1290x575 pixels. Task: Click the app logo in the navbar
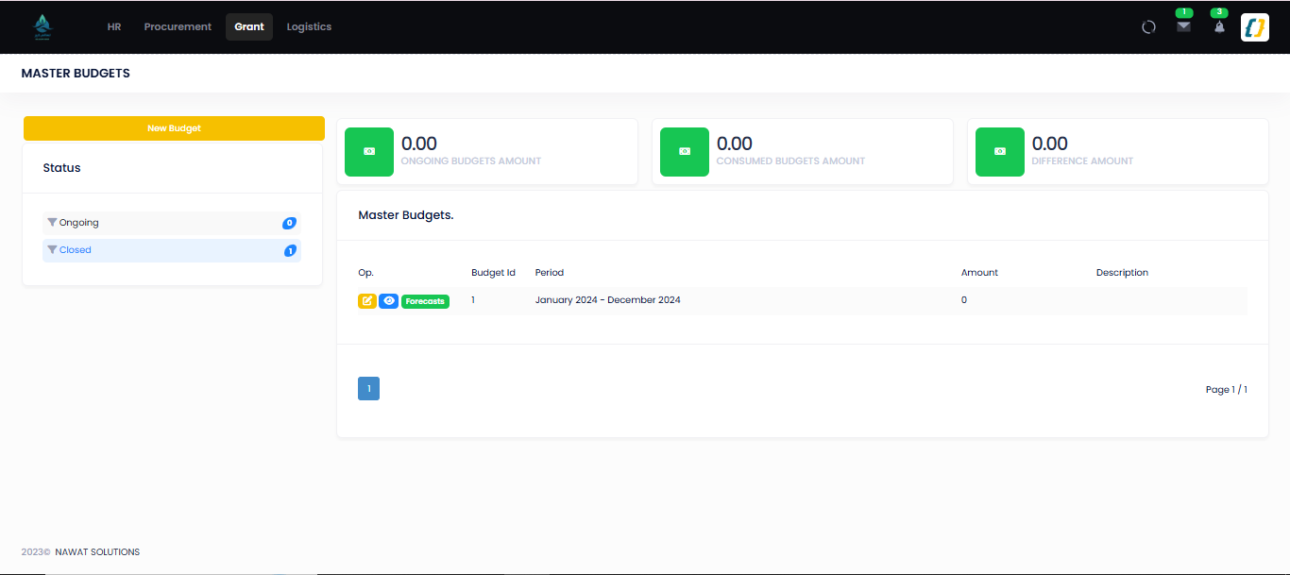pyautogui.click(x=42, y=26)
